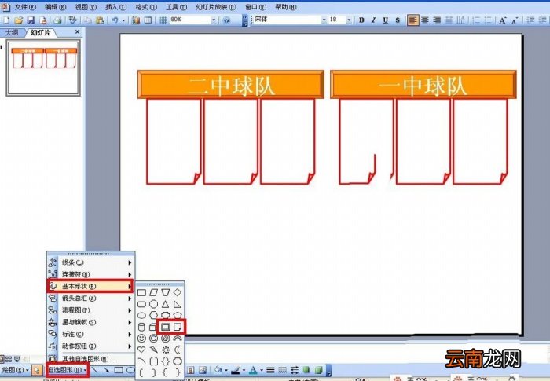Expand the 星与旗帜 submenu
Image resolution: width=550 pixels, height=381 pixels.
pyautogui.click(x=90, y=322)
